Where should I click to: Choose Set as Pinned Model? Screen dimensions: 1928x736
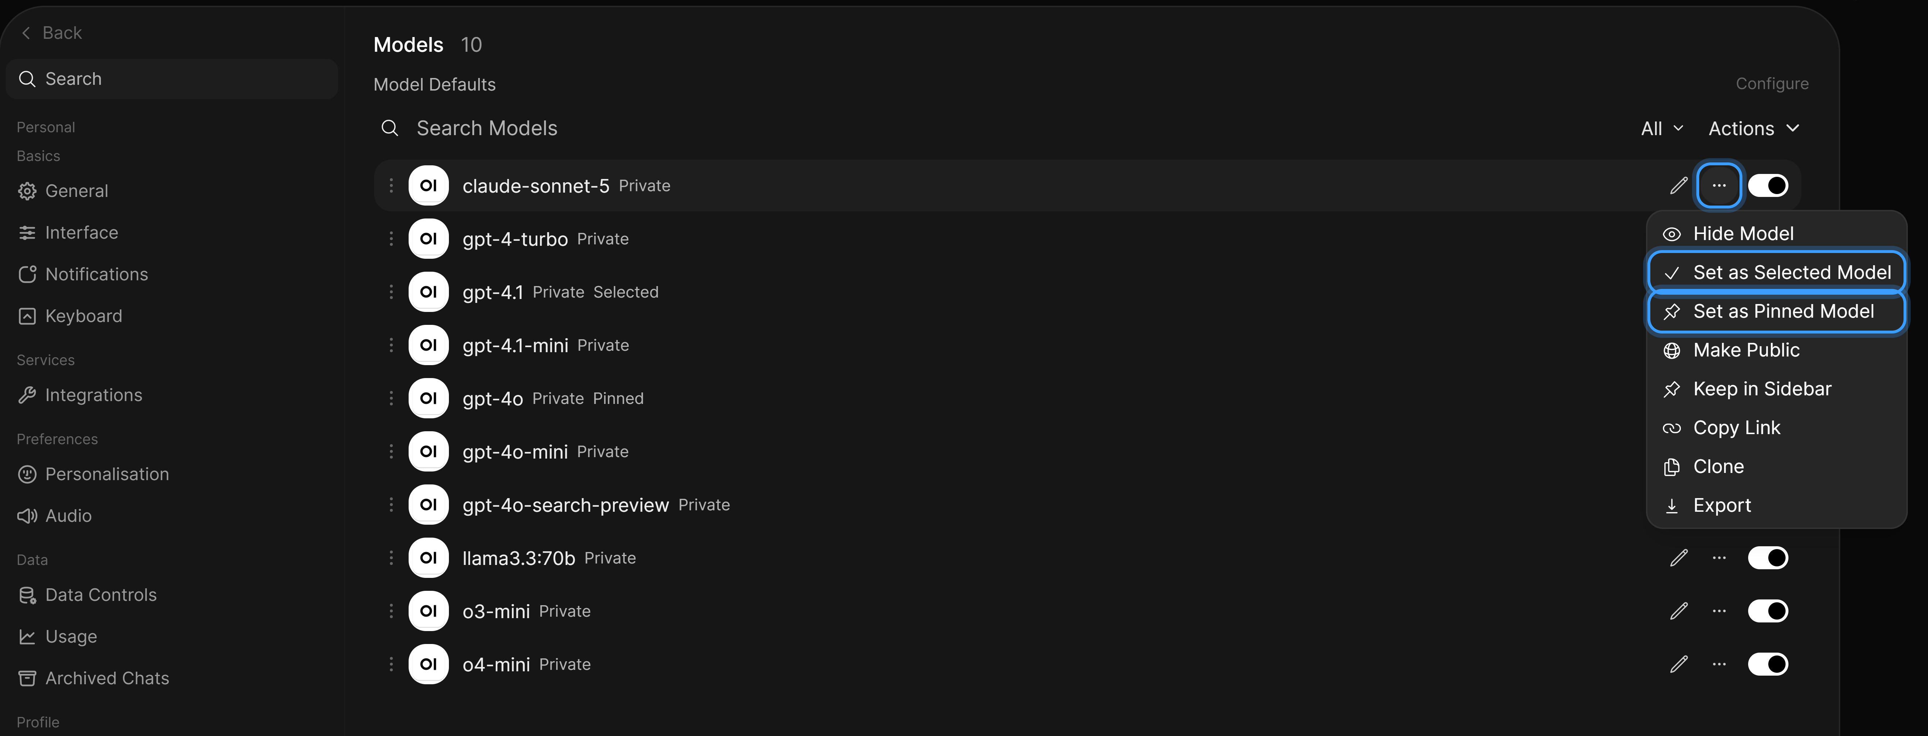click(x=1776, y=312)
